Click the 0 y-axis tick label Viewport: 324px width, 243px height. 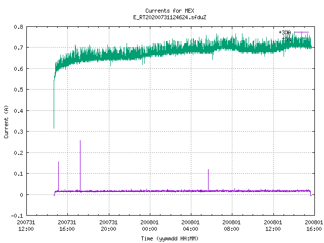click(x=21, y=194)
